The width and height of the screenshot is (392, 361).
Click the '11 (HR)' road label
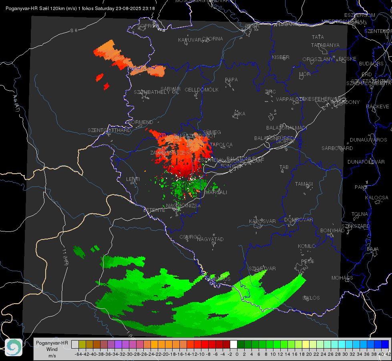(65, 257)
